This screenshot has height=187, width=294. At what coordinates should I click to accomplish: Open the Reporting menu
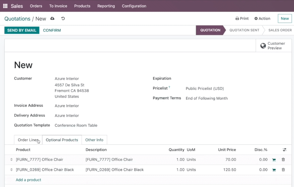[x=106, y=6]
